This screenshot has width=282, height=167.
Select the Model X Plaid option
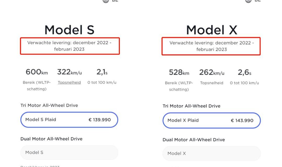point(211,120)
